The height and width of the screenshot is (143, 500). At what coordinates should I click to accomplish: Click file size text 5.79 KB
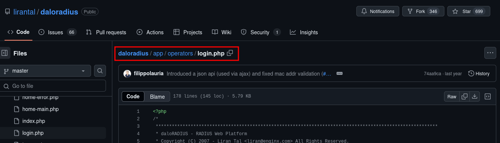(241, 96)
